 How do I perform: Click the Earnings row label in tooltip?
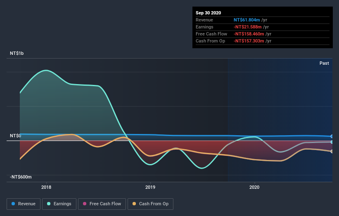[204, 27]
